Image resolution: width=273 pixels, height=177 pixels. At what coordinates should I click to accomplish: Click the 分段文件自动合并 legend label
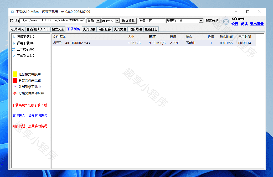pos(31,93)
